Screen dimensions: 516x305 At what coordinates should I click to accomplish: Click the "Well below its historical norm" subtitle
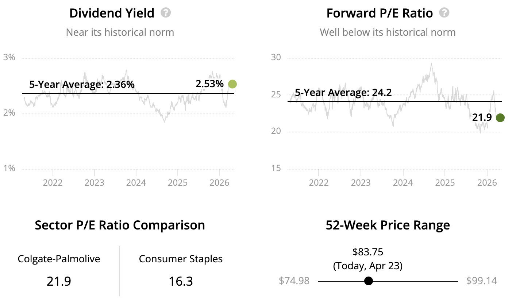point(388,32)
